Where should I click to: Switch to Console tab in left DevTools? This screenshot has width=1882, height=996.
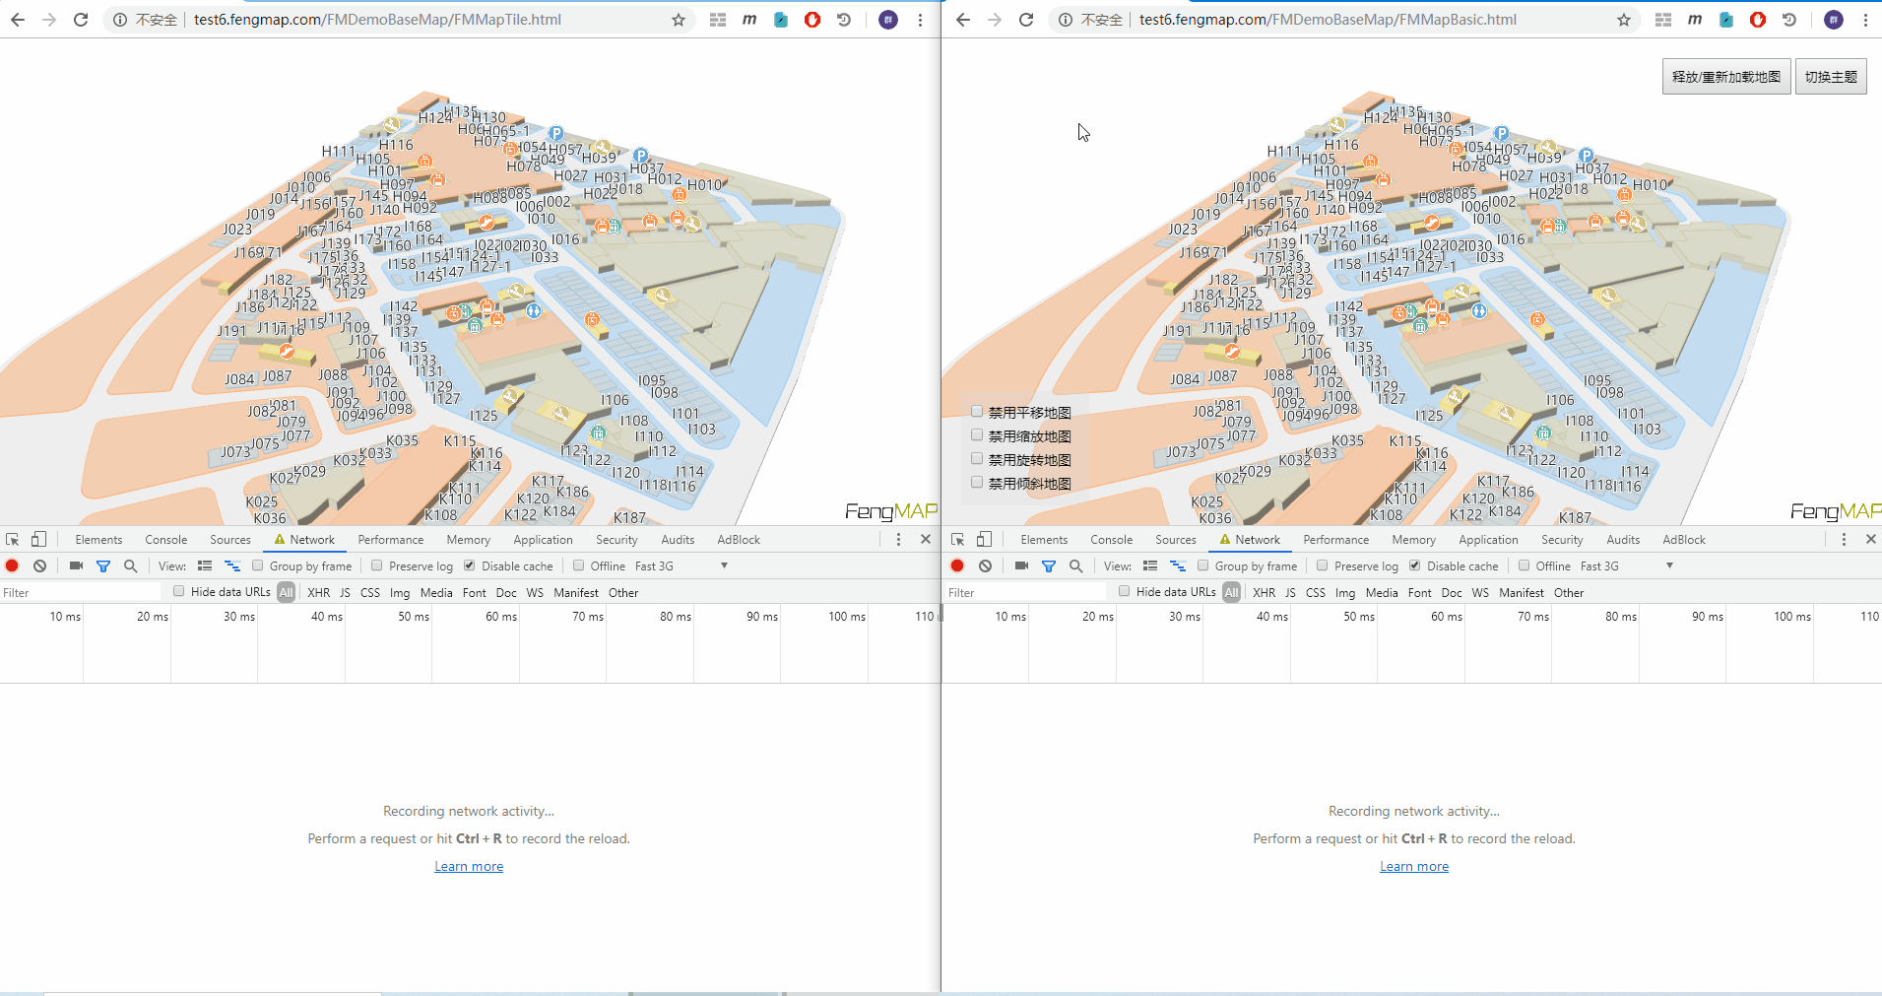point(165,539)
